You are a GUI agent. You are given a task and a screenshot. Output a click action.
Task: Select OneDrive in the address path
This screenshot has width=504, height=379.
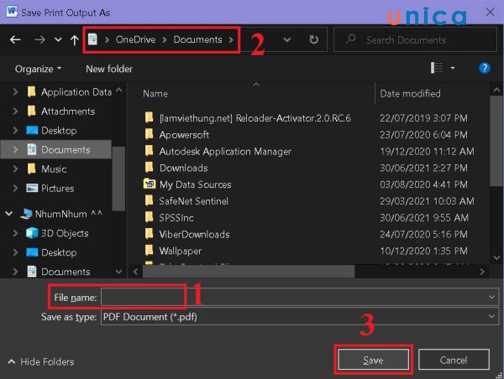[x=135, y=39]
